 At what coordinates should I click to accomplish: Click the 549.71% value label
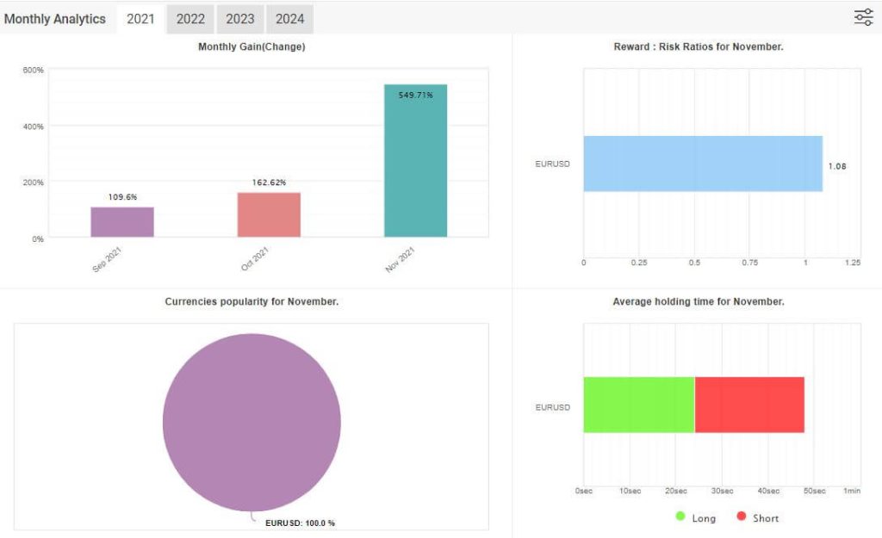point(415,96)
